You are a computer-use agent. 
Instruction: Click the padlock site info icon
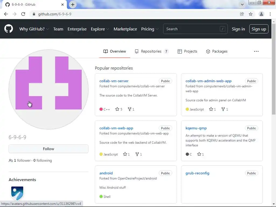pos(34,14)
